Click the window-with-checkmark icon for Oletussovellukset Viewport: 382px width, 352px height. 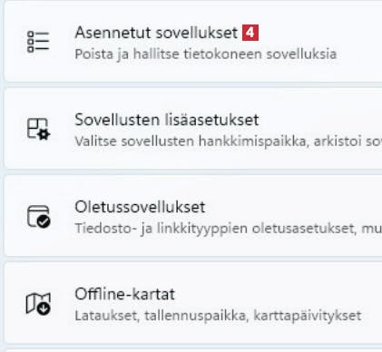click(38, 216)
